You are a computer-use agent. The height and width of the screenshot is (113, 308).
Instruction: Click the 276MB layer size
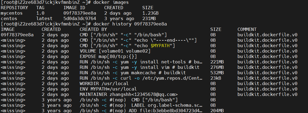coord(217,67)
